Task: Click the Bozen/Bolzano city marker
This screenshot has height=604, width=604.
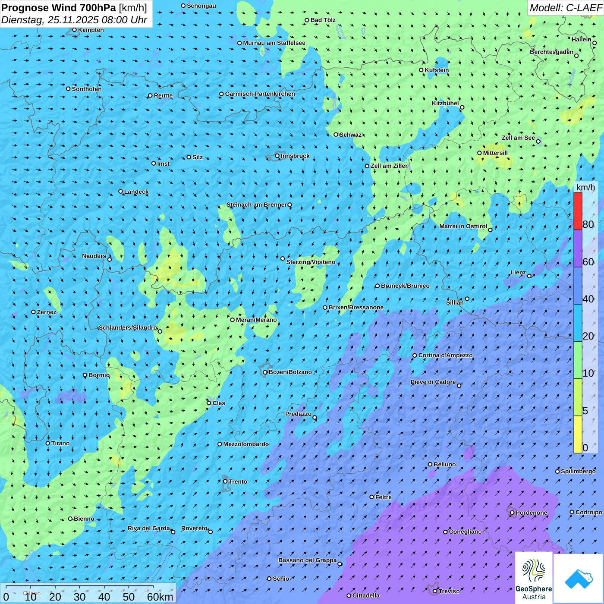Action: pos(265,372)
